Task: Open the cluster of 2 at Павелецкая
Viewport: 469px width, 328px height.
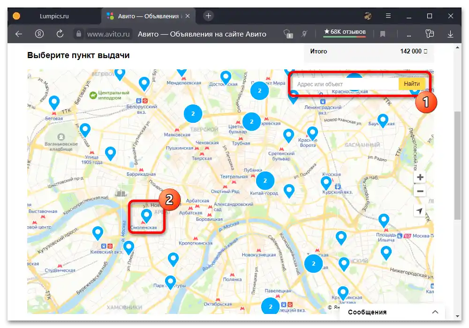Action: pyautogui.click(x=271, y=306)
